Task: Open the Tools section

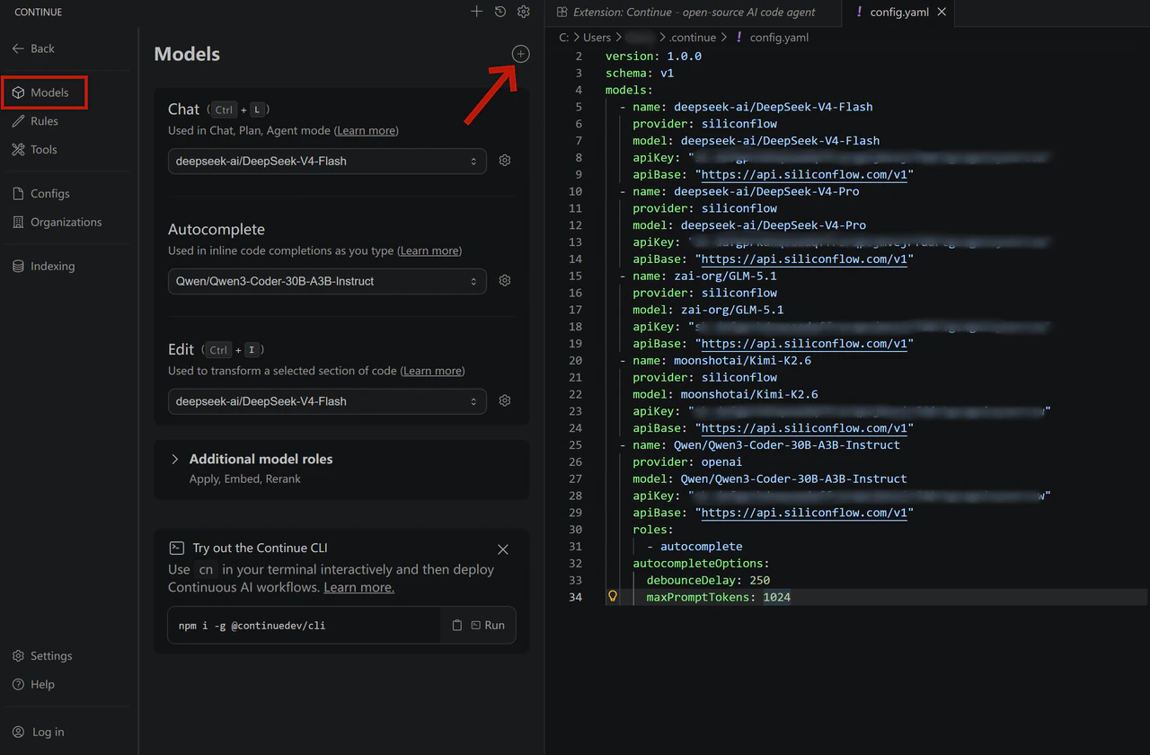Action: (34, 150)
